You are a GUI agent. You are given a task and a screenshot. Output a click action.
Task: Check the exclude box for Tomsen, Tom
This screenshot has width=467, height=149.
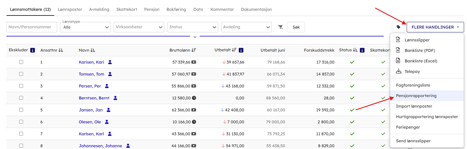click(21, 74)
